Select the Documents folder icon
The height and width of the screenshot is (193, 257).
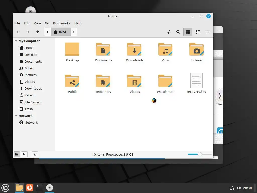103,49
